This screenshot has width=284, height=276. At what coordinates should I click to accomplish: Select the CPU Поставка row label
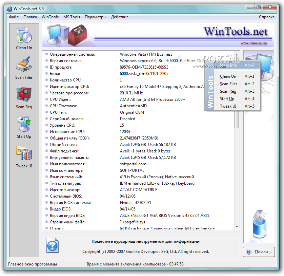(x=63, y=106)
